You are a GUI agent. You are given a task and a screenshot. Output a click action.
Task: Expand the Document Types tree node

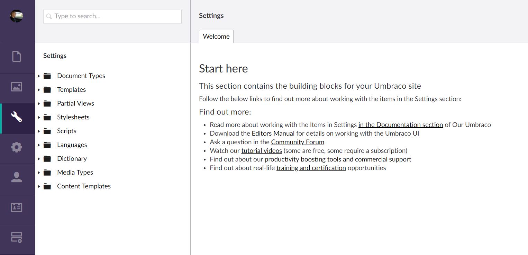39,76
